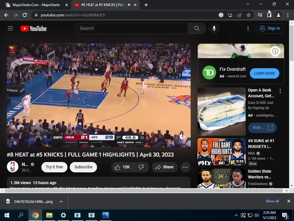Click the search magnifier button
The width and height of the screenshot is (294, 221).
pyautogui.click(x=197, y=28)
